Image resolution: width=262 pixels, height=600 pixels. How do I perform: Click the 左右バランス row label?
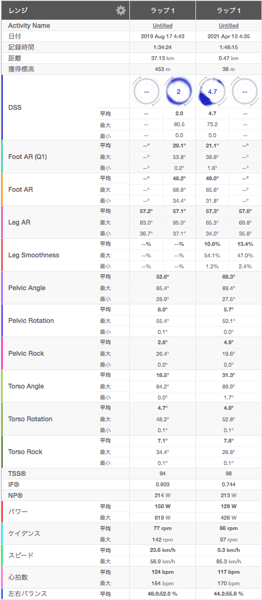(27, 593)
